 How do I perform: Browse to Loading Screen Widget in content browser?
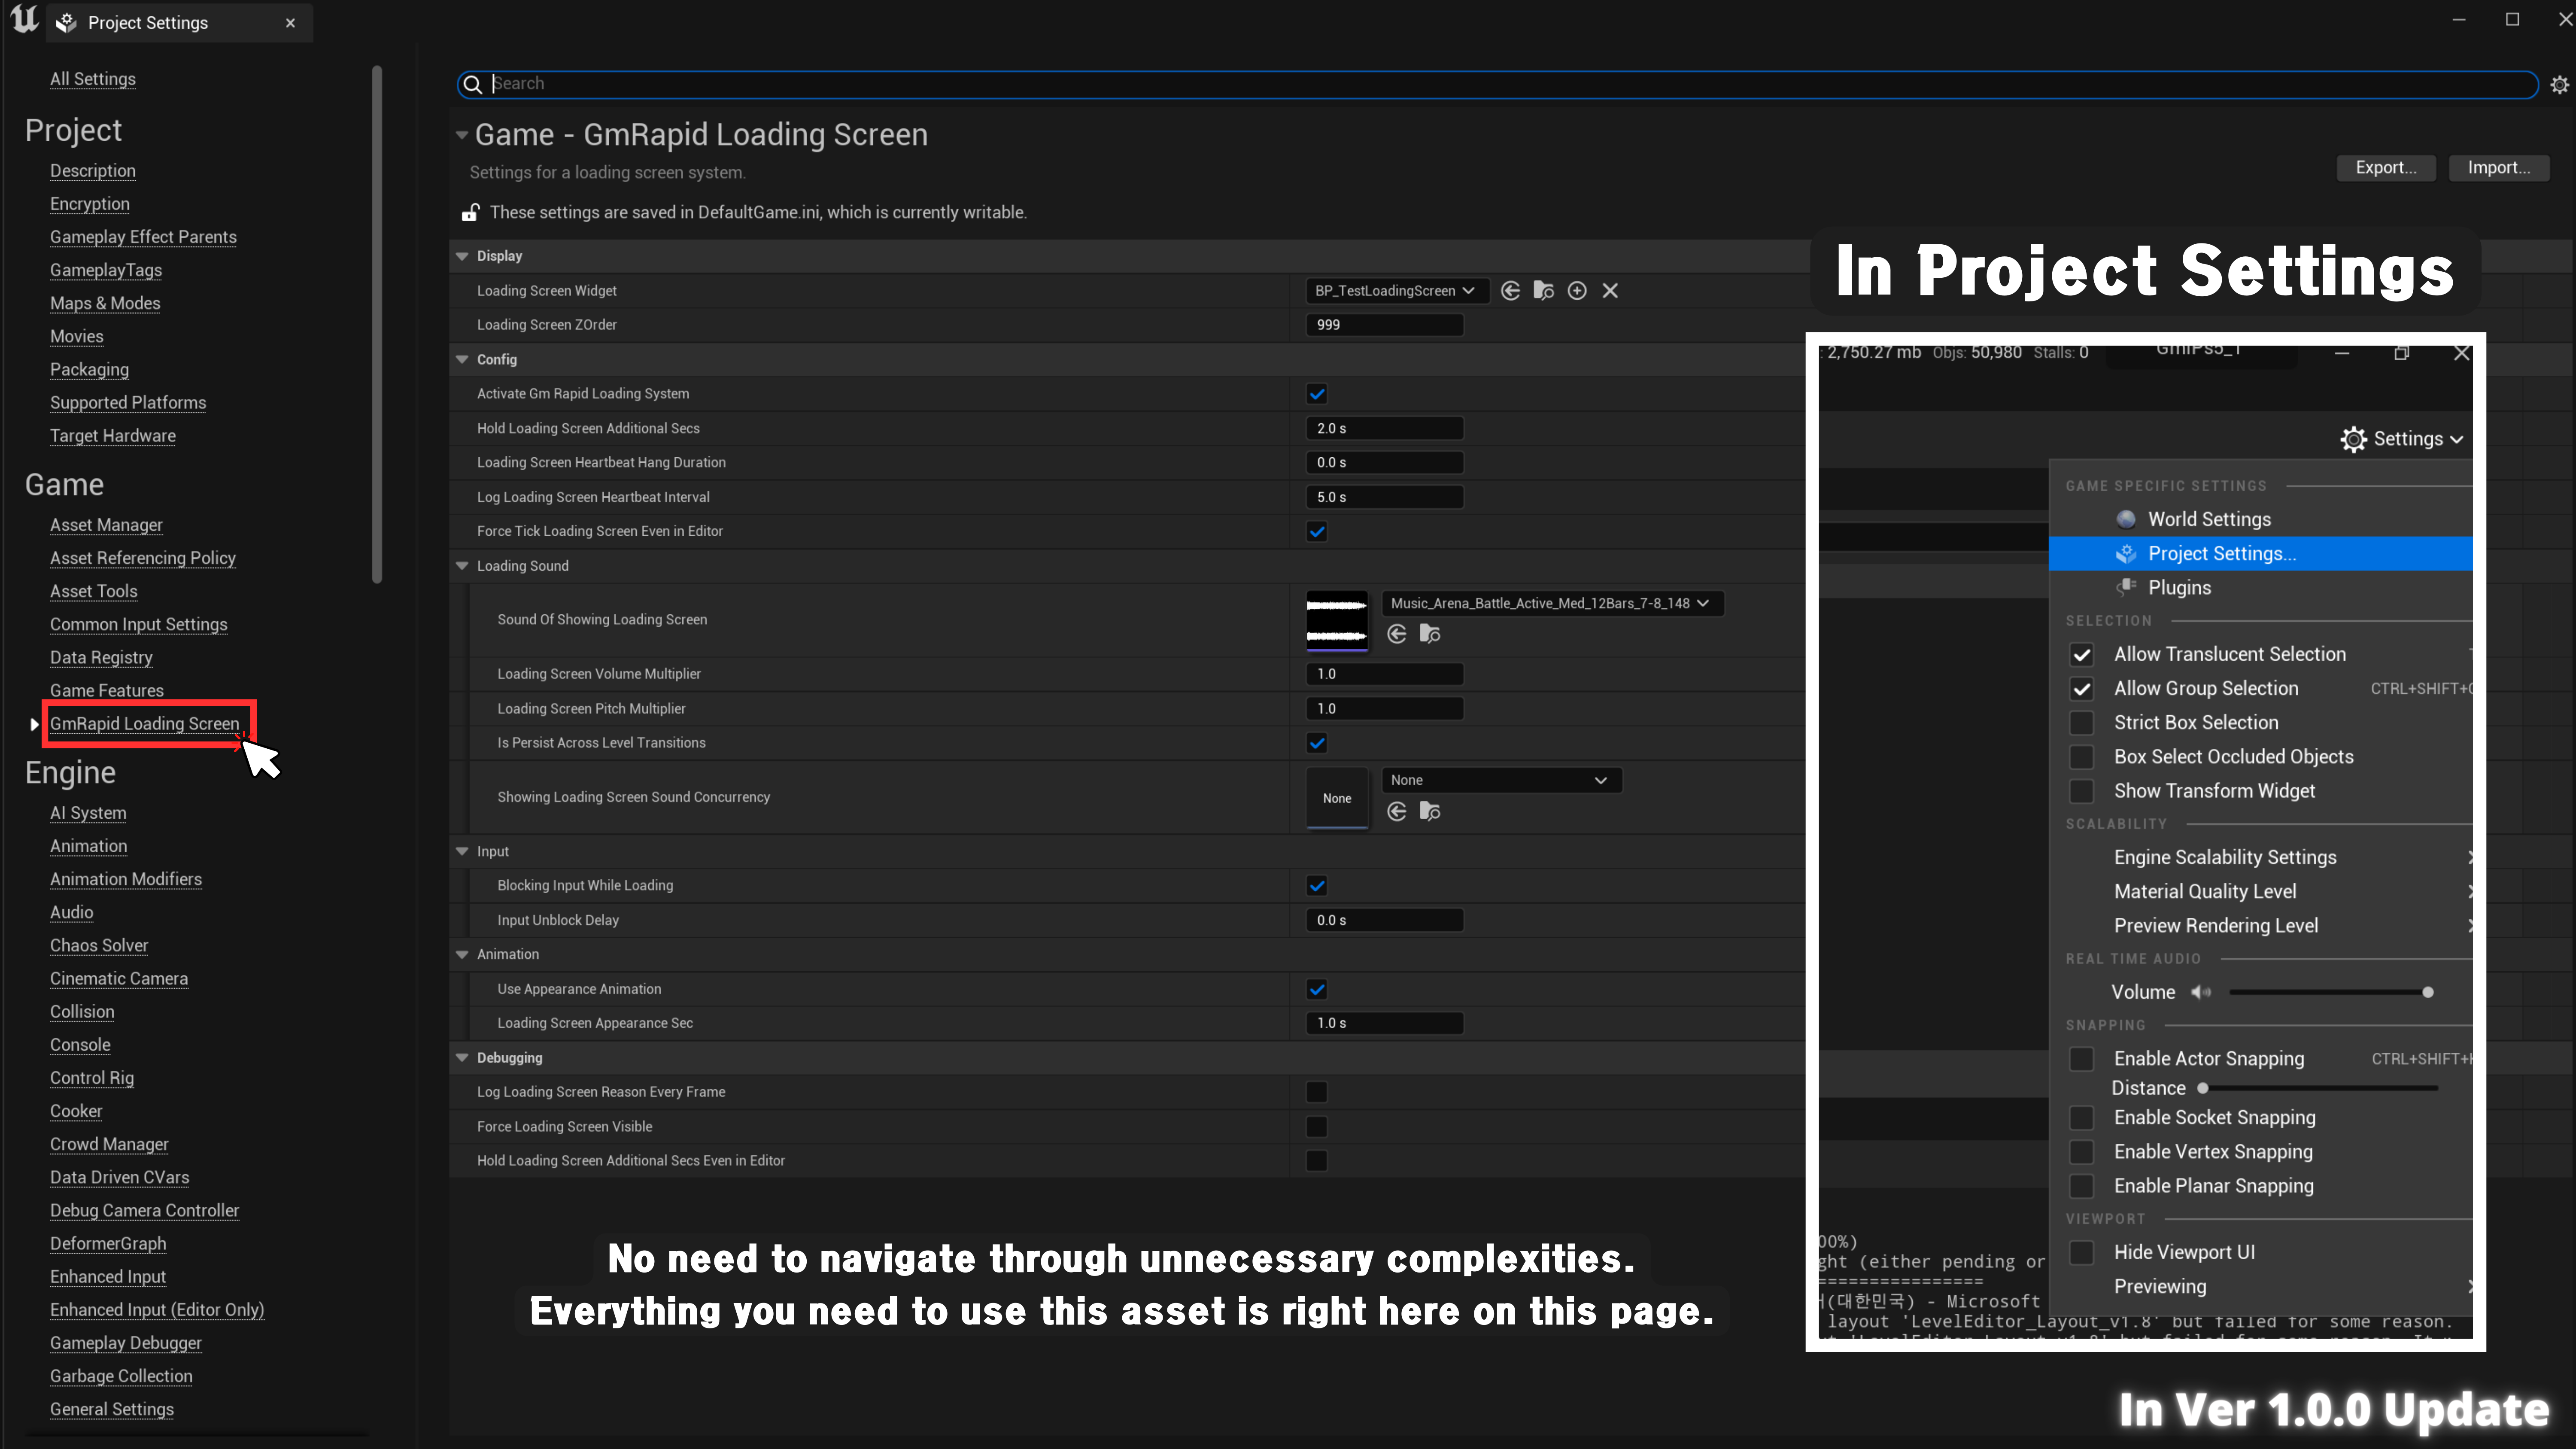[1543, 291]
